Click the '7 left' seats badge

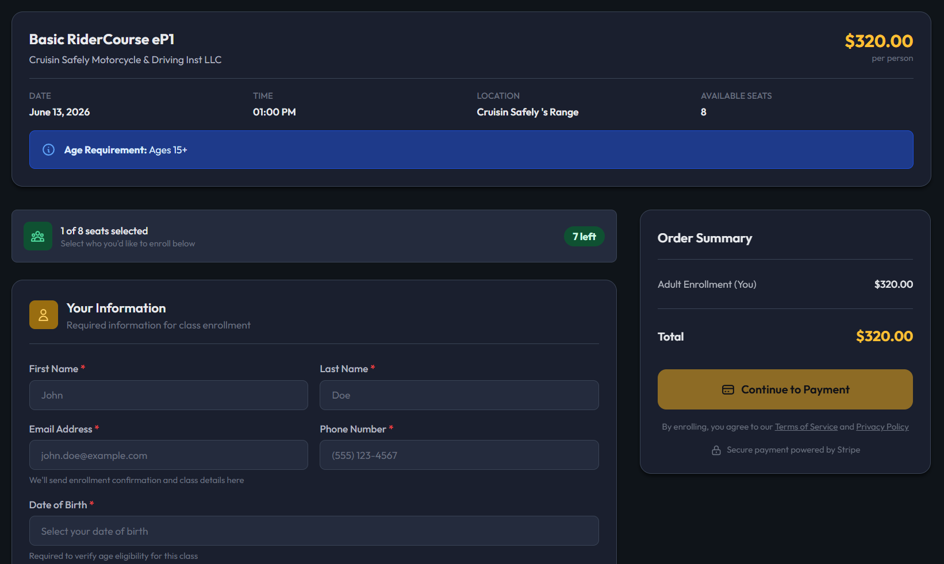click(584, 237)
